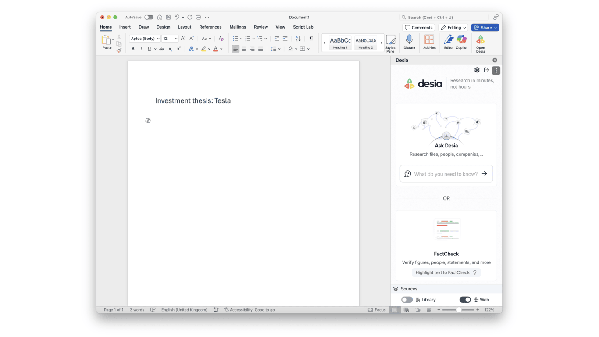This screenshot has width=599, height=337.
Task: Open the Insert ribbon tab
Action: click(x=125, y=27)
